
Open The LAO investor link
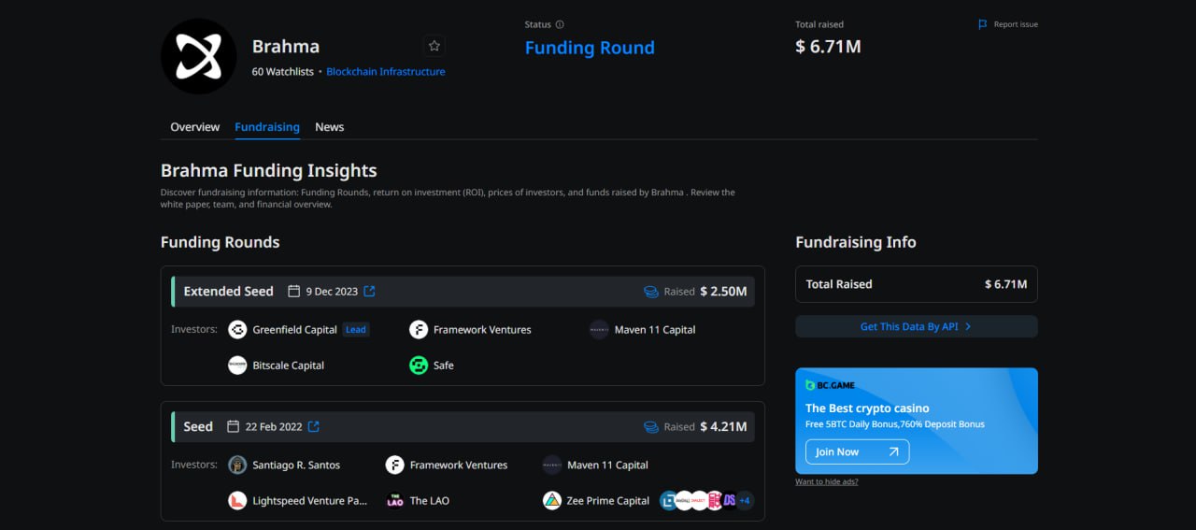tap(430, 501)
